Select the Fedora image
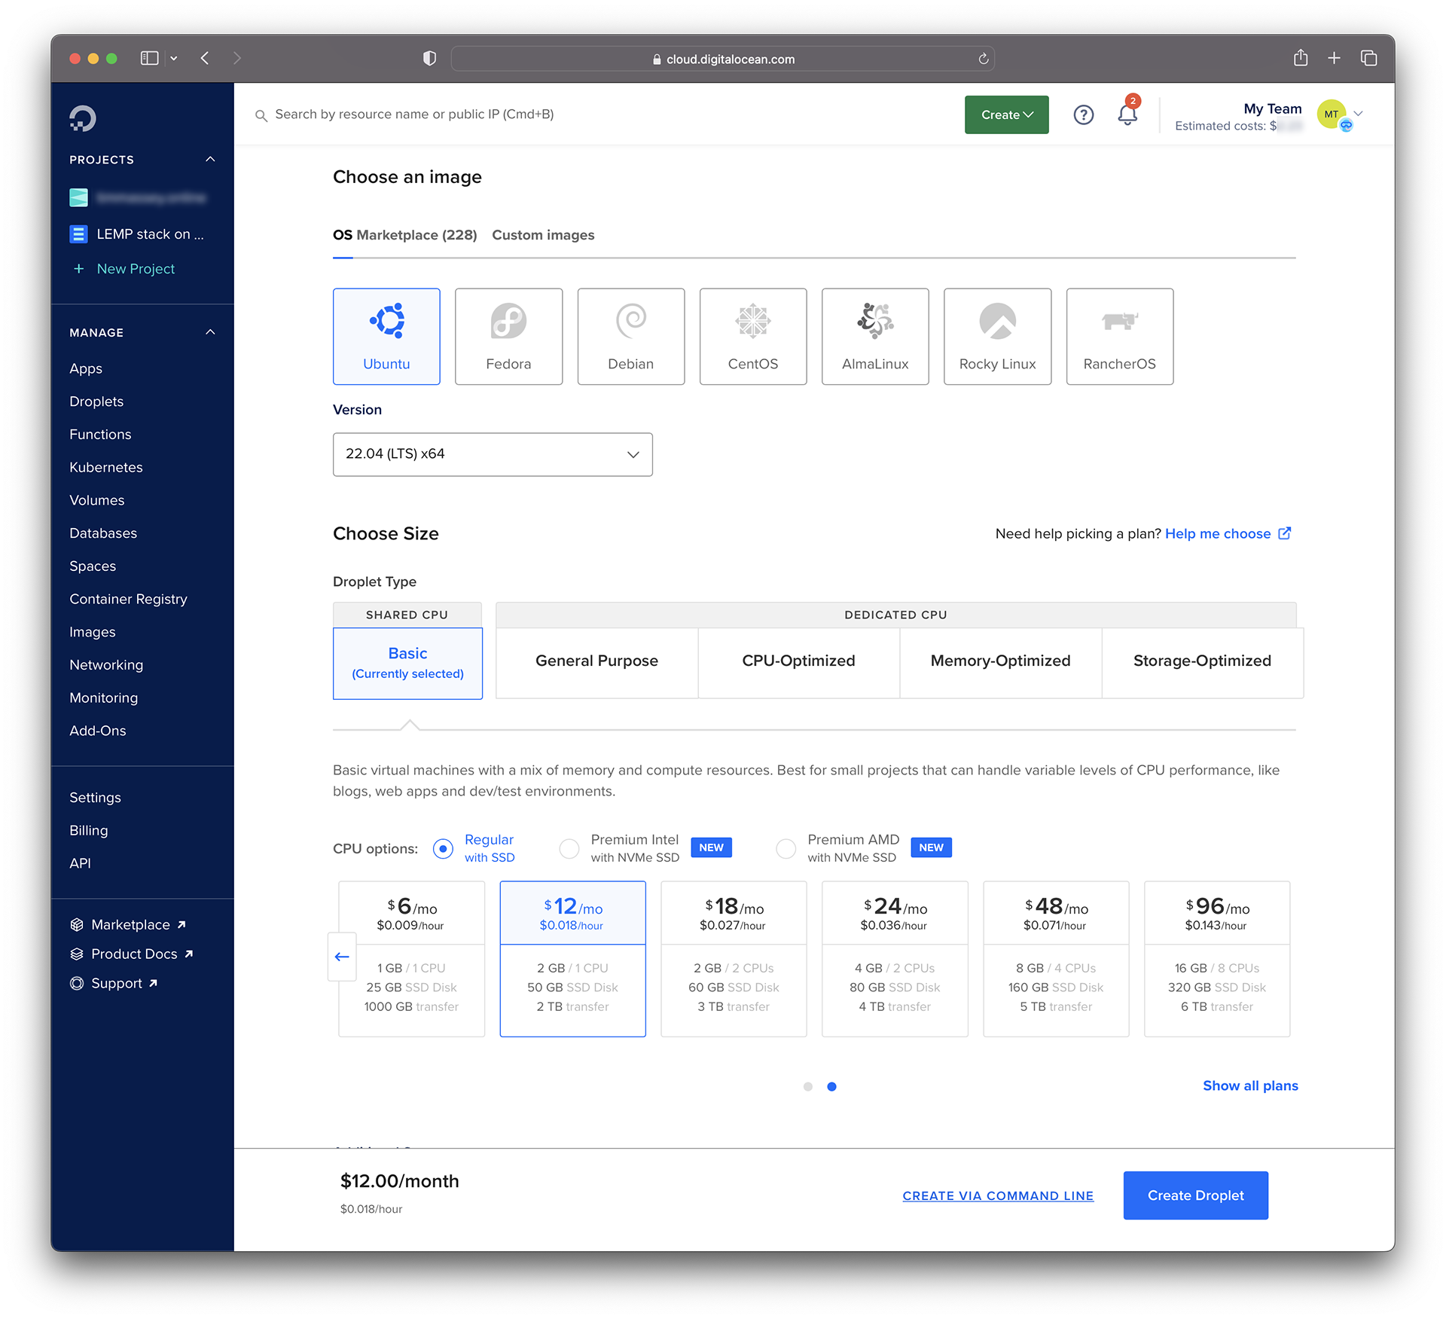Image resolution: width=1446 pixels, height=1319 pixels. [x=508, y=336]
